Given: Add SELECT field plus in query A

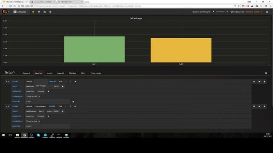Looking at the screenshot, I should click(x=63, y=86).
